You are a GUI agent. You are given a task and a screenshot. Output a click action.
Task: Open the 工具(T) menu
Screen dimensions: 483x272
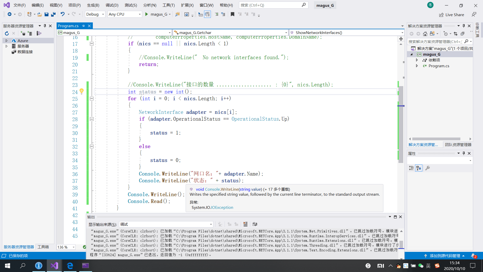169,5
